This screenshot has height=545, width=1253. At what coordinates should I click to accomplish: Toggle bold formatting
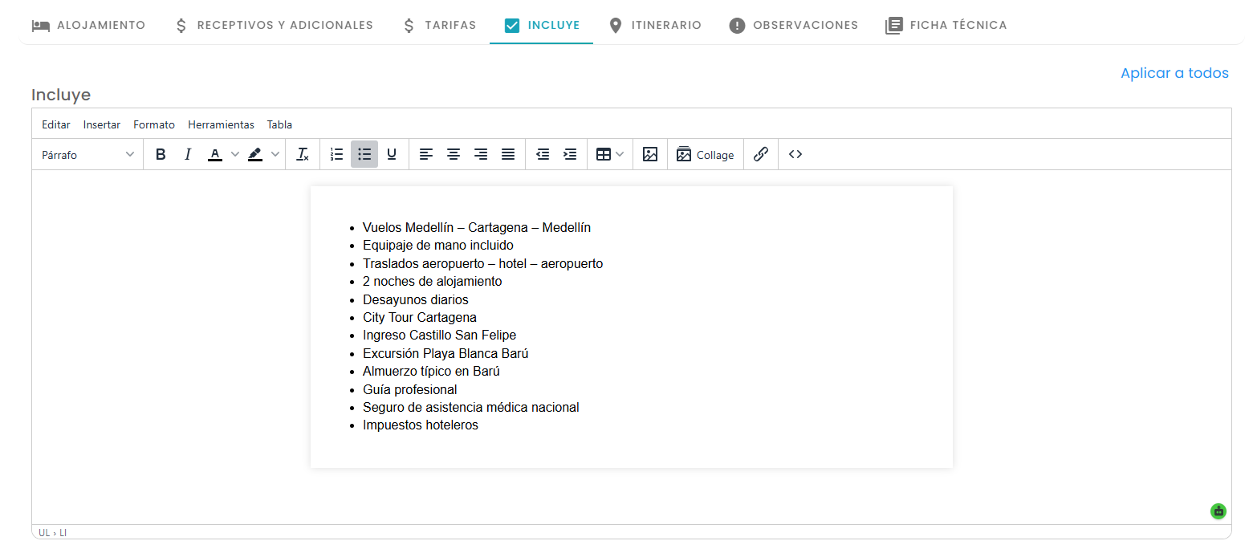(x=161, y=154)
